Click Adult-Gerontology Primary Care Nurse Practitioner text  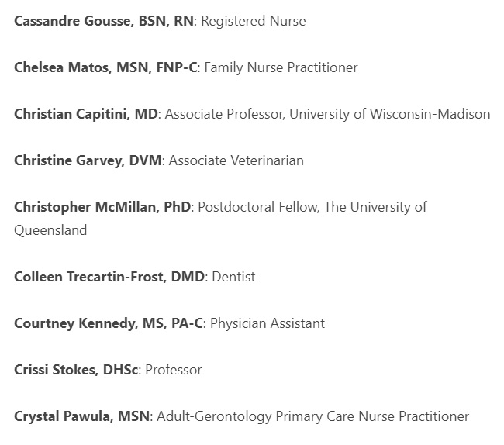pos(312,416)
